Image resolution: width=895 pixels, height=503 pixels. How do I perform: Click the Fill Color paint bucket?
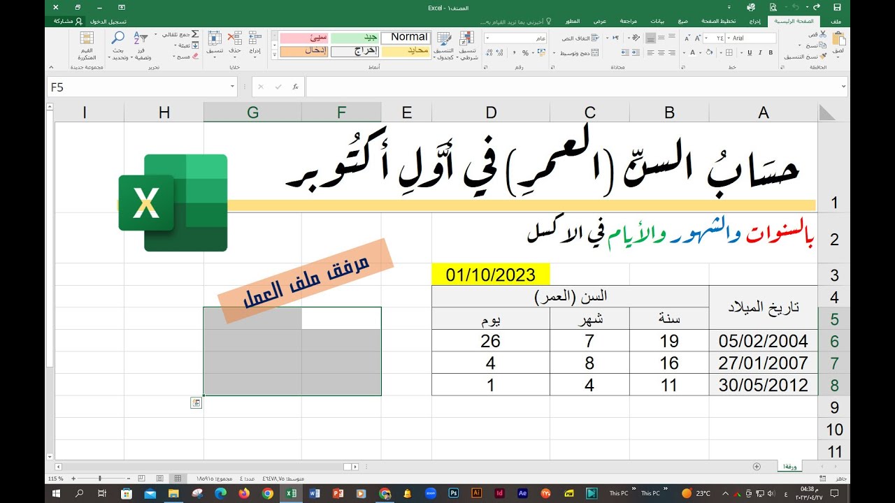[709, 52]
